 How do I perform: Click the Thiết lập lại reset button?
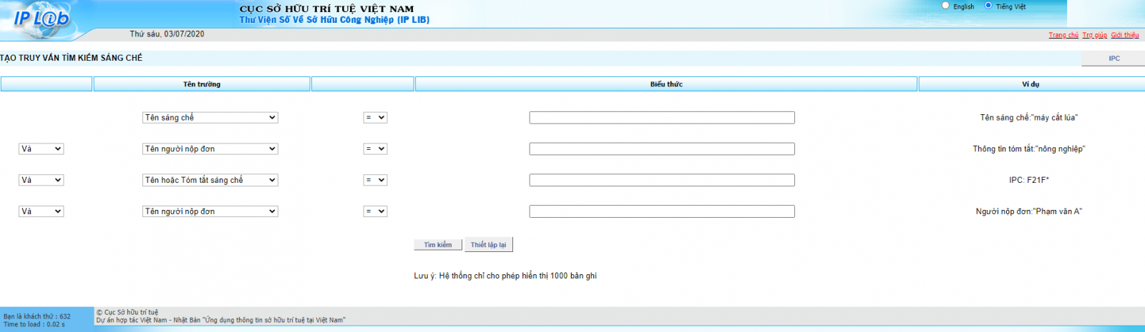pos(489,245)
